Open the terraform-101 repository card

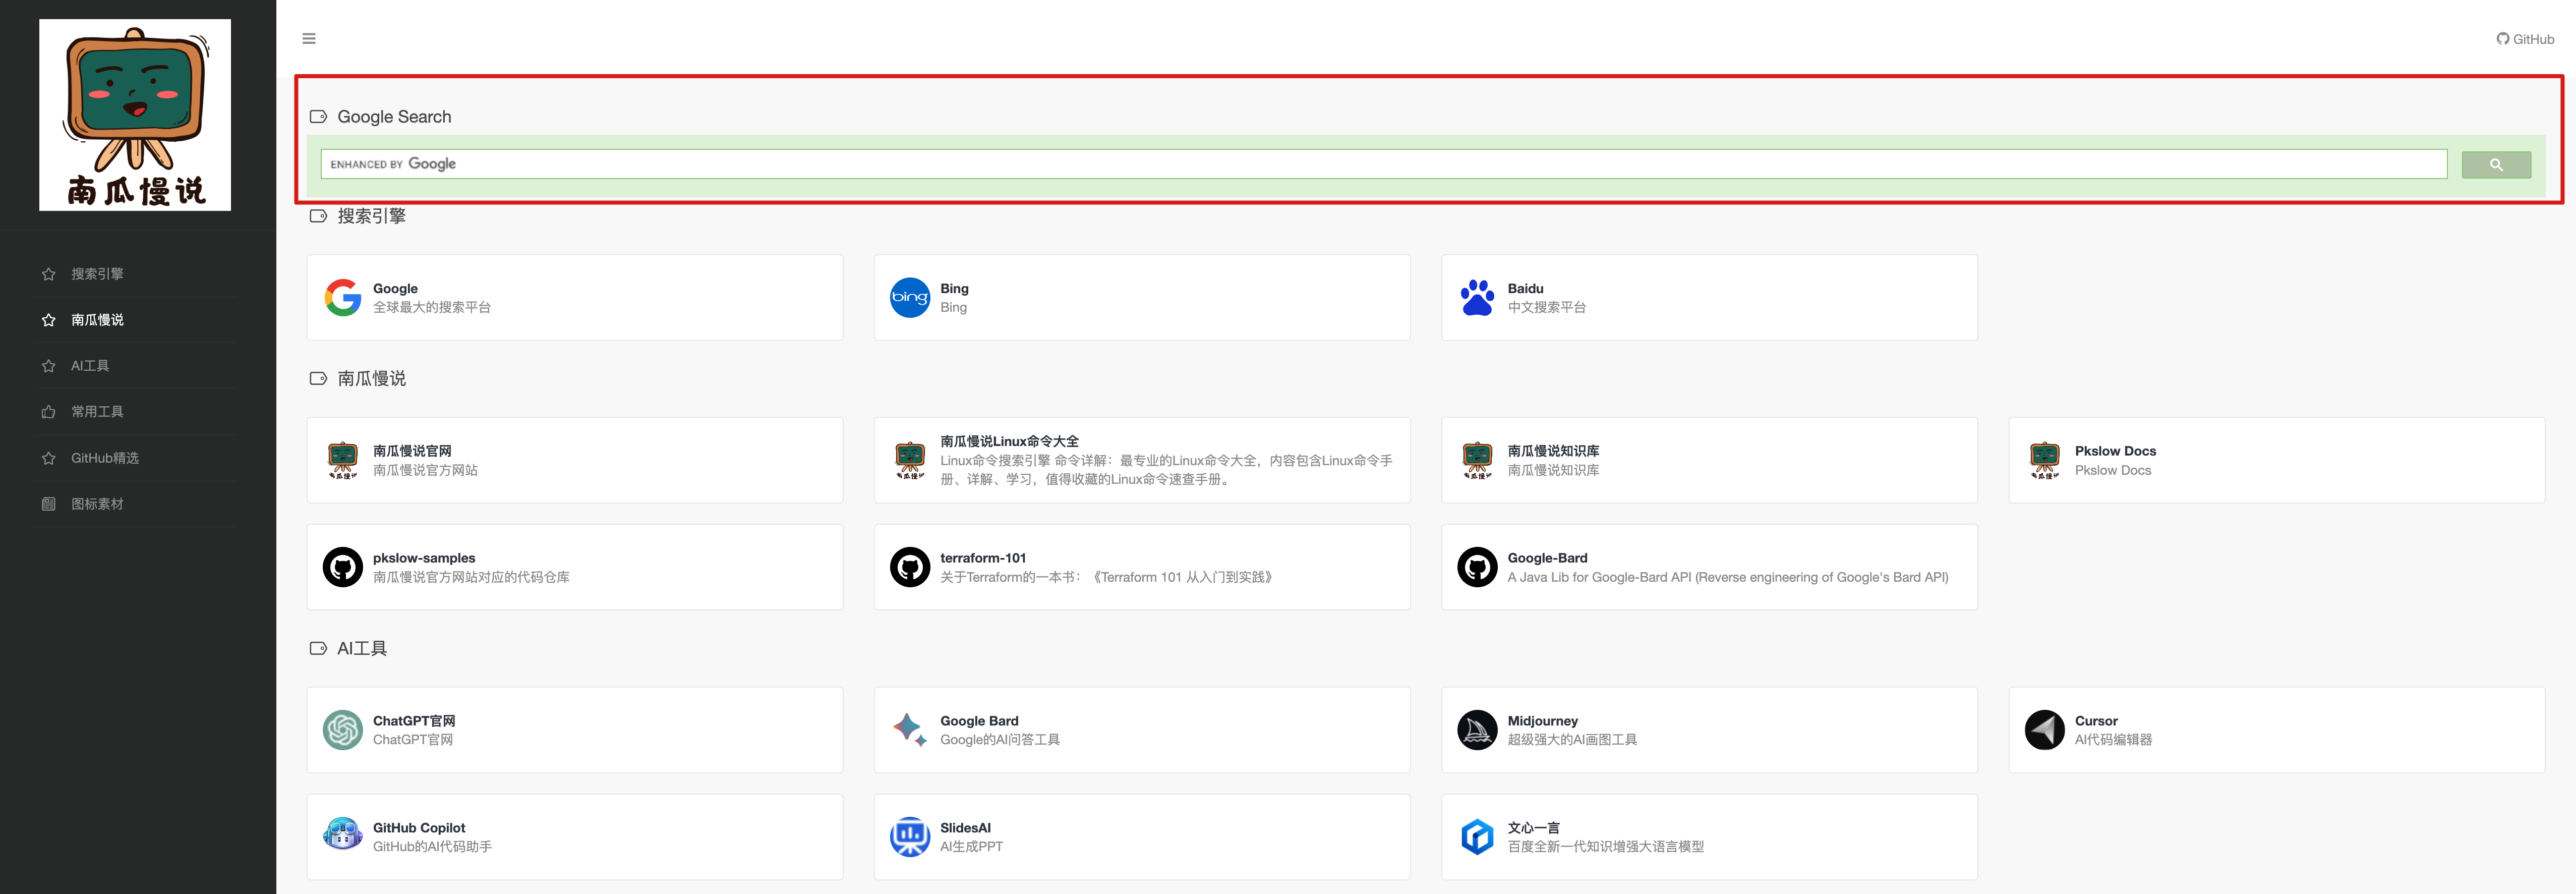click(x=1141, y=567)
